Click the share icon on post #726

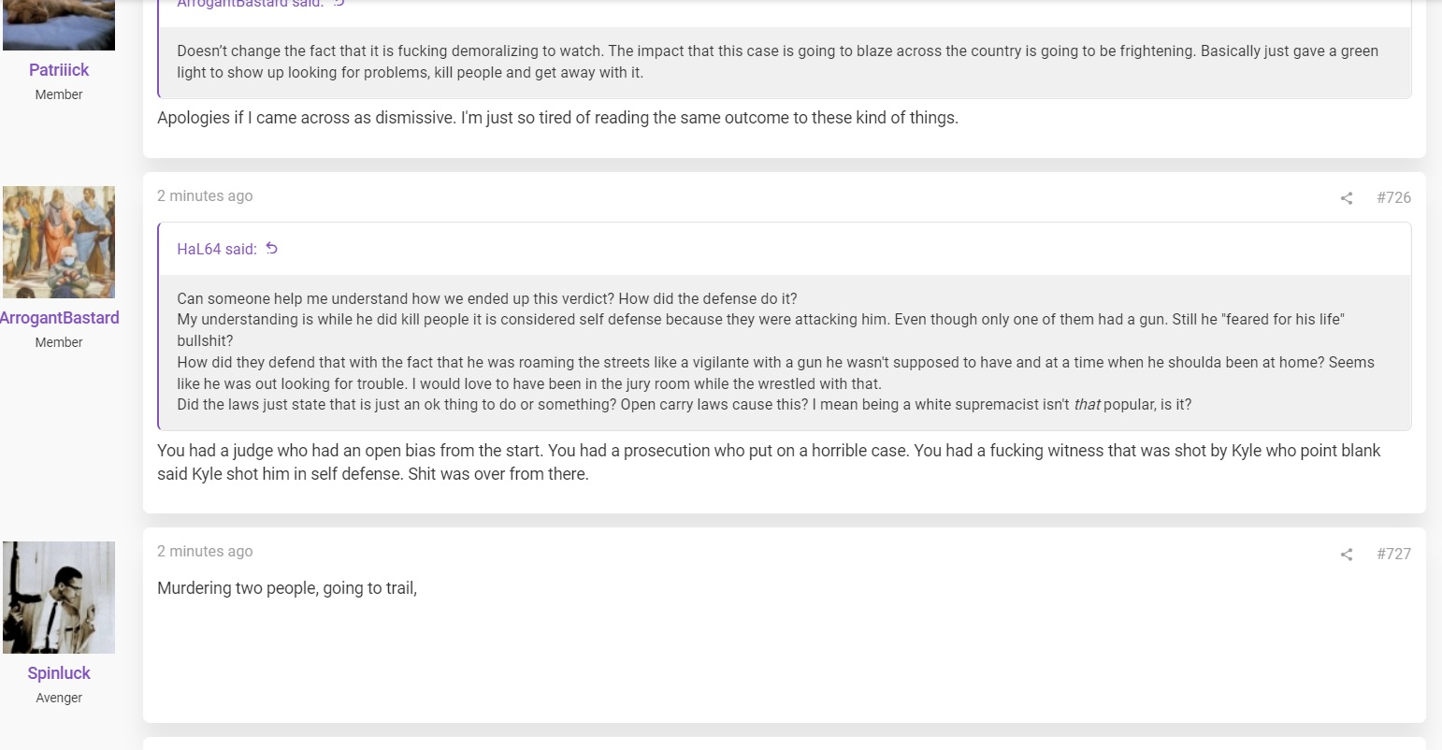pyautogui.click(x=1347, y=198)
